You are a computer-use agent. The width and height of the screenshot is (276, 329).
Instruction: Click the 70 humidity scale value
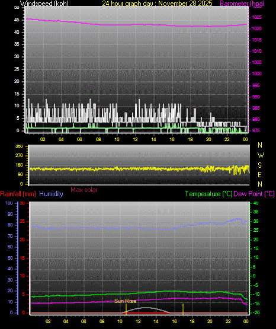click(10, 237)
